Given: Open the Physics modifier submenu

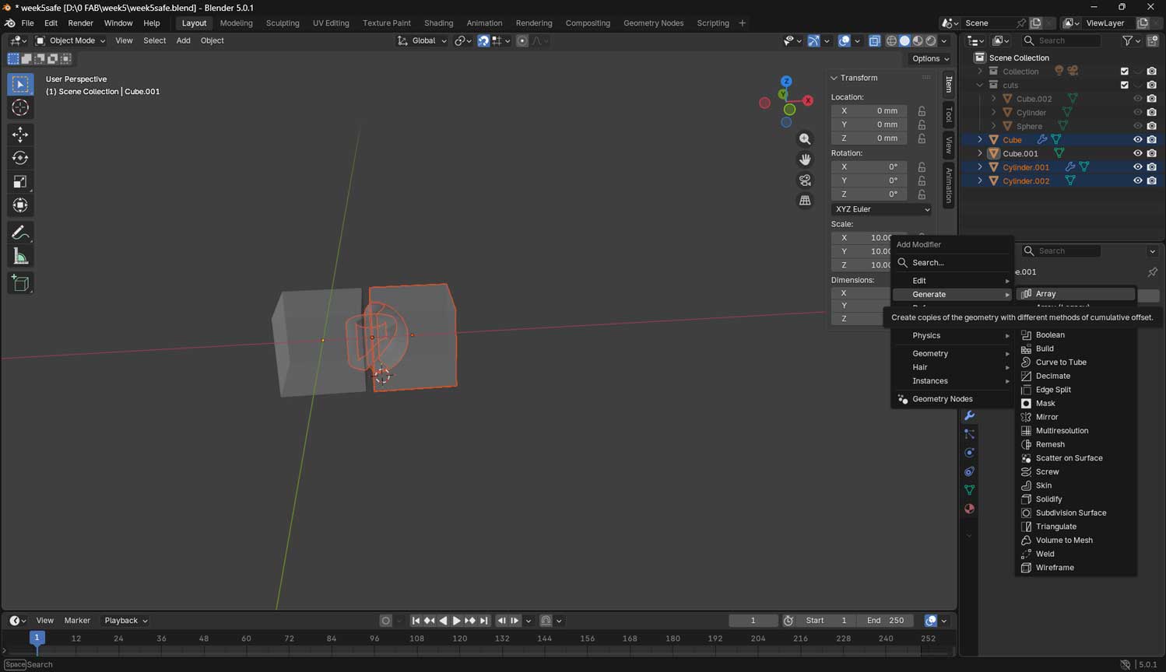Looking at the screenshot, I should [953, 336].
